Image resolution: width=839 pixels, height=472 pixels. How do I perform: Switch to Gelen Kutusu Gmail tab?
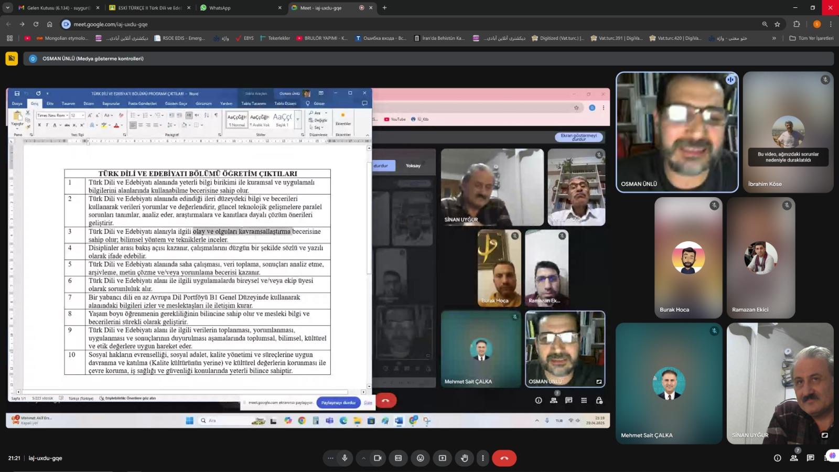(x=58, y=8)
